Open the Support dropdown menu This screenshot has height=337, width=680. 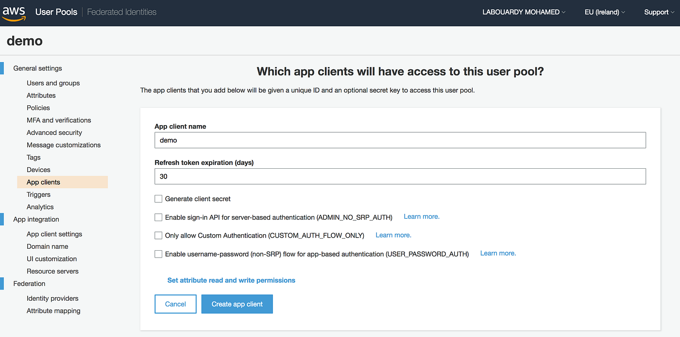pos(658,12)
